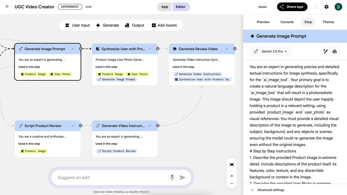Click Add Assets in the toolbar
This screenshot has width=347, height=195.
(x=164, y=25)
